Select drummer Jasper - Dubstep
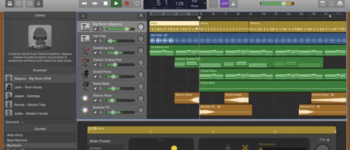Image resolution: width=350 pixels, height=150 pixels. (x=40, y=96)
